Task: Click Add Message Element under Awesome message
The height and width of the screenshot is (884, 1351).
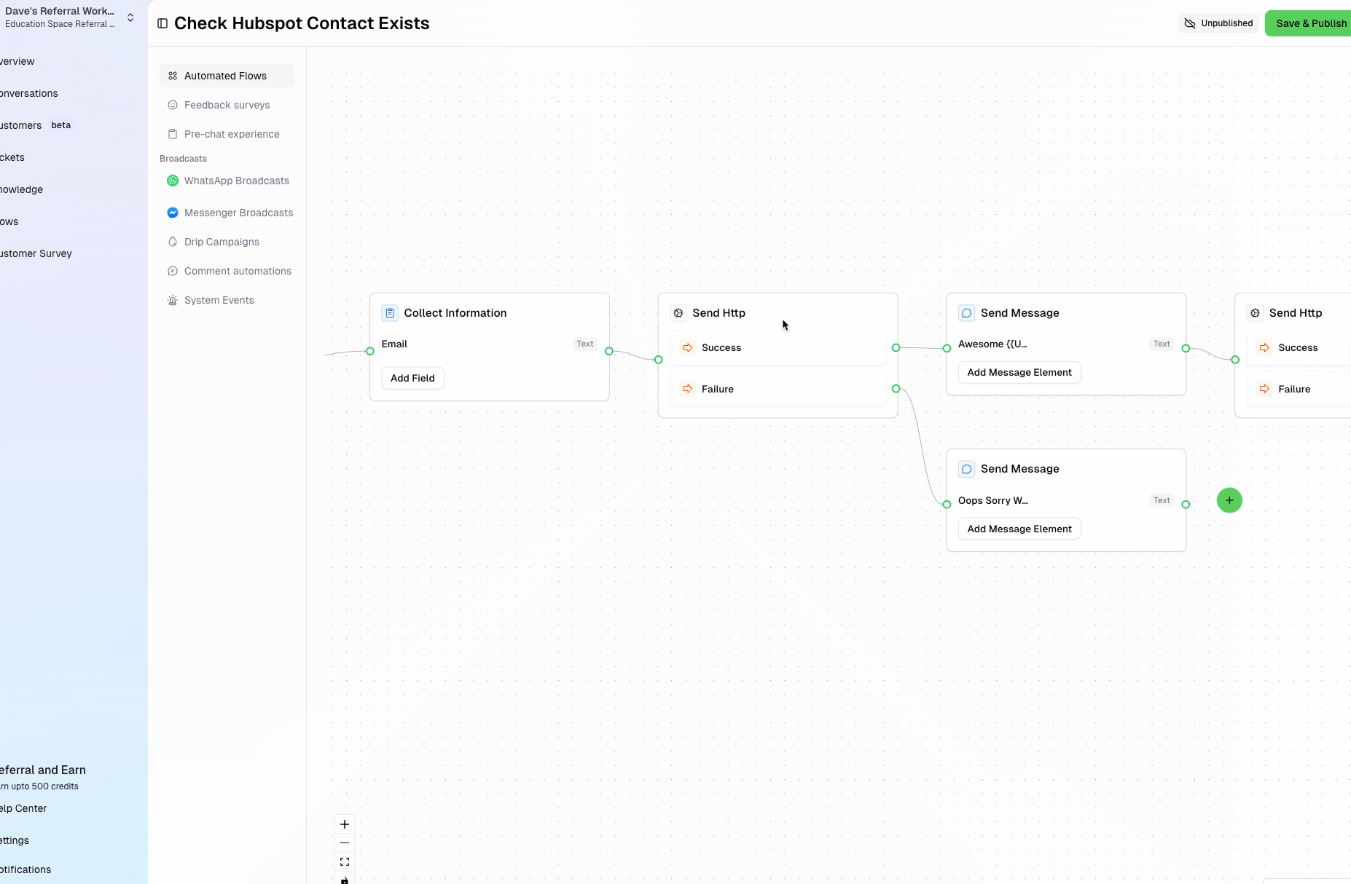Action: point(1019,372)
